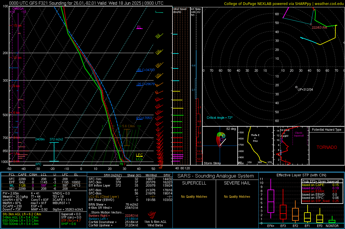Image resolution: width=345 pixels, height=229 pixels.
Task: Select the Eff Inflow Layer row
Action: (130, 185)
